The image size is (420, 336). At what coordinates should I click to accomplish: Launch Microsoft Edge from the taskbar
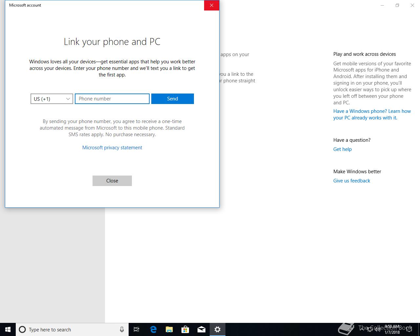(x=153, y=329)
